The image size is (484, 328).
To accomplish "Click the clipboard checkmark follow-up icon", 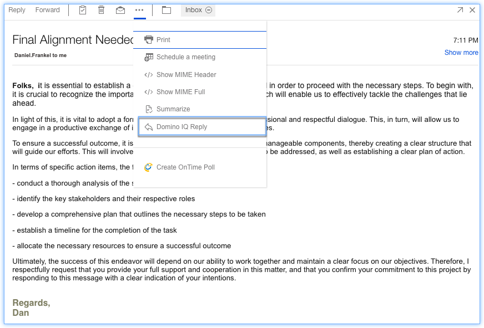I will point(83,10).
